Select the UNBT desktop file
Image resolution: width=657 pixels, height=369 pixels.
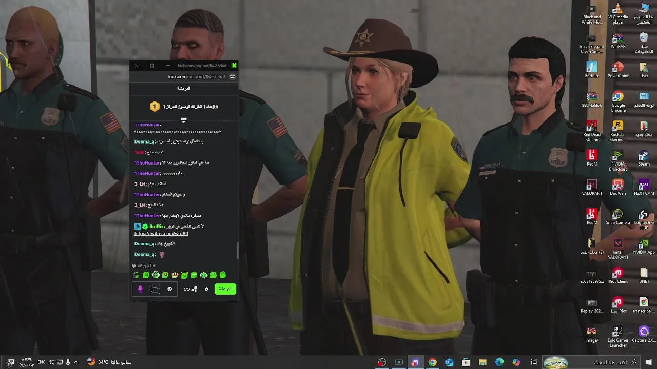pyautogui.click(x=644, y=276)
